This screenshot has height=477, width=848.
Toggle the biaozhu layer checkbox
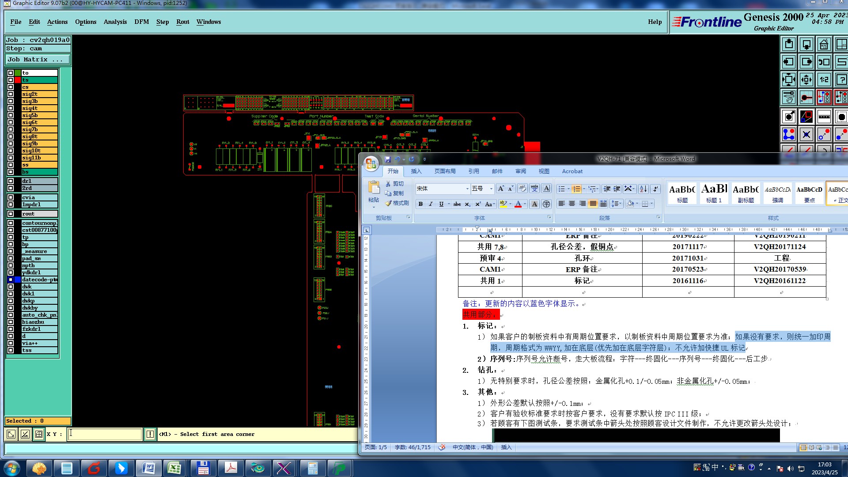11,322
